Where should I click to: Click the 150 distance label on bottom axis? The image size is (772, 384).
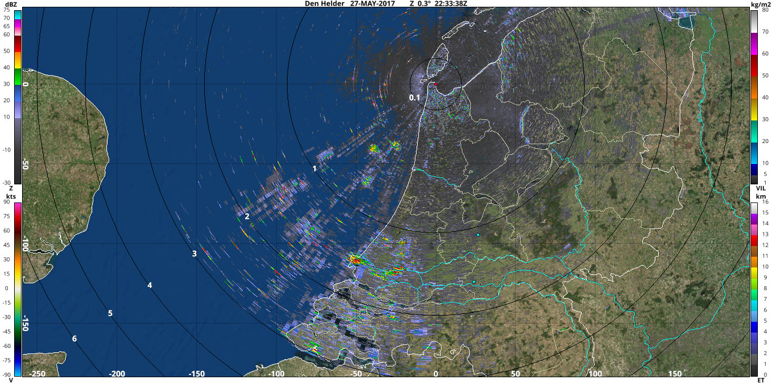point(675,374)
